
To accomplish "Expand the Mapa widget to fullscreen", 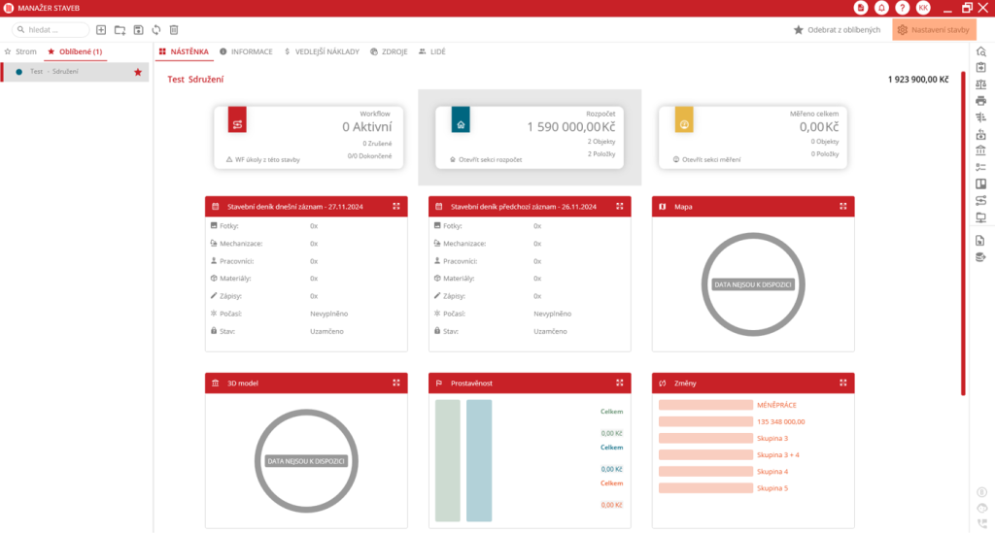I will click(842, 207).
